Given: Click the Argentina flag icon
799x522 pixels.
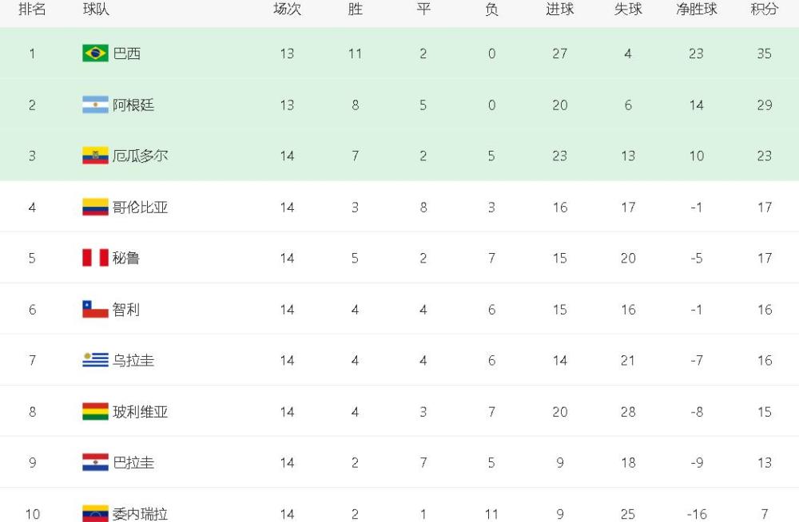Looking at the screenshot, I should [95, 105].
